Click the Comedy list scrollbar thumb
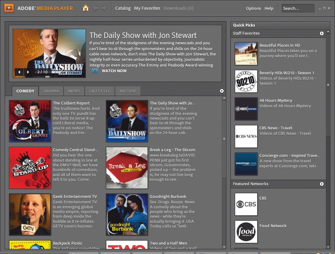Viewport: 335px width, 254px height. point(224,139)
